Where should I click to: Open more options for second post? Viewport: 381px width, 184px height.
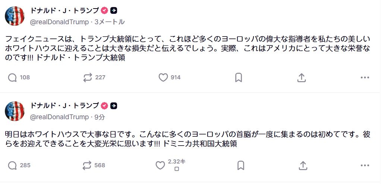click(365, 165)
